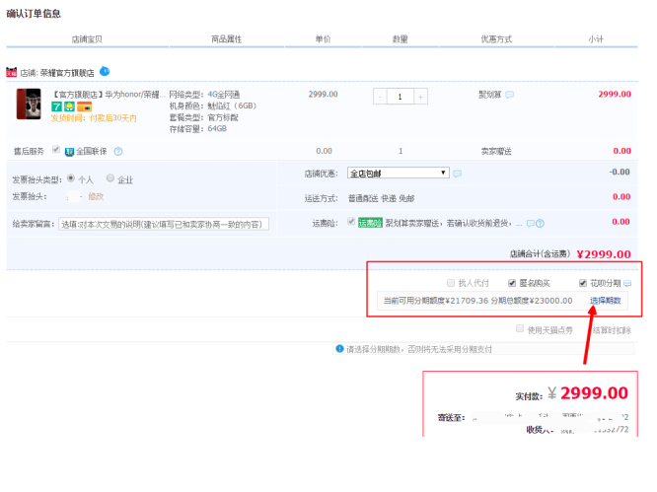Click the comment icon beside 聚划算
657x492 pixels.
(x=510, y=95)
